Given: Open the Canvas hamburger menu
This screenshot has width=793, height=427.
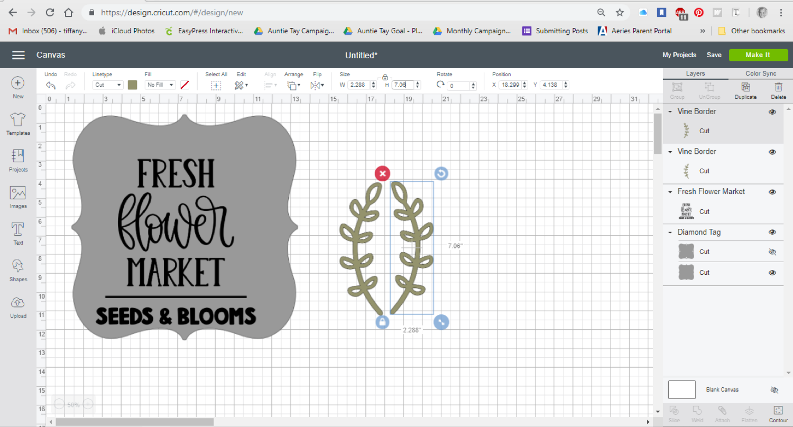Looking at the screenshot, I should [x=19, y=55].
